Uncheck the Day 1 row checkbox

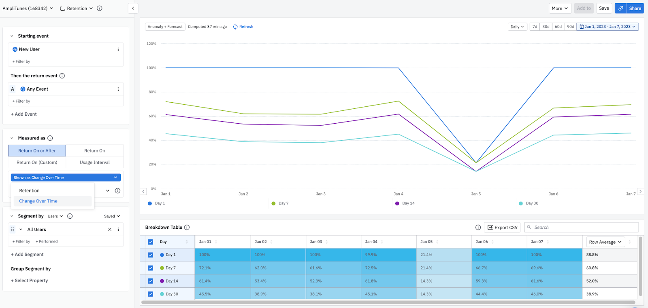pos(150,255)
